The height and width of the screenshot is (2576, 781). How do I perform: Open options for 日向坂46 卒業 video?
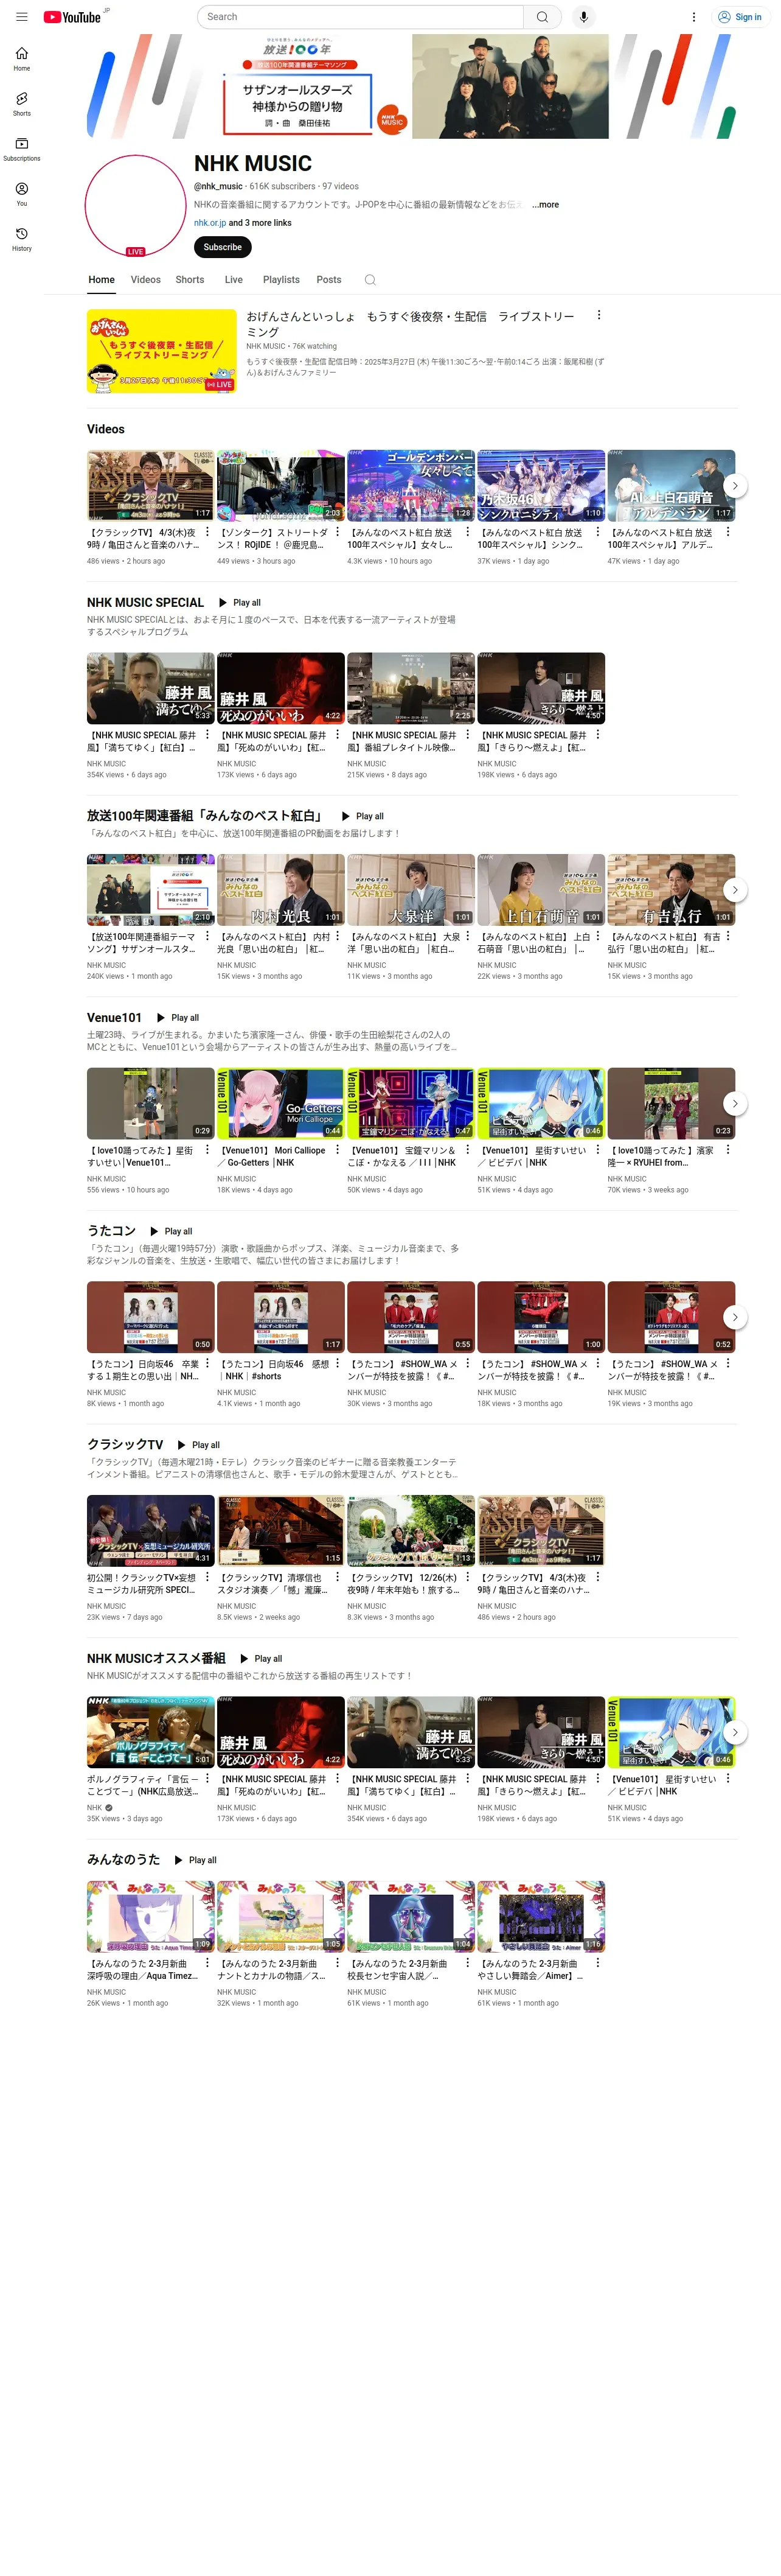(207, 1363)
